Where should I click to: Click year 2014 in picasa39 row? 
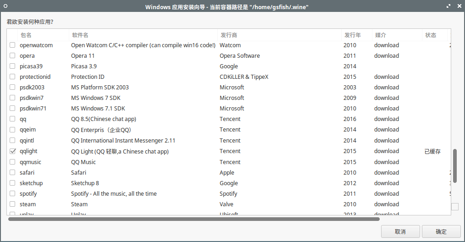[349, 66]
